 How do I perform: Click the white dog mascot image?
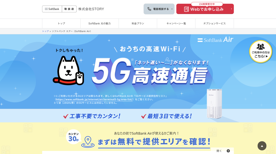[68, 70]
